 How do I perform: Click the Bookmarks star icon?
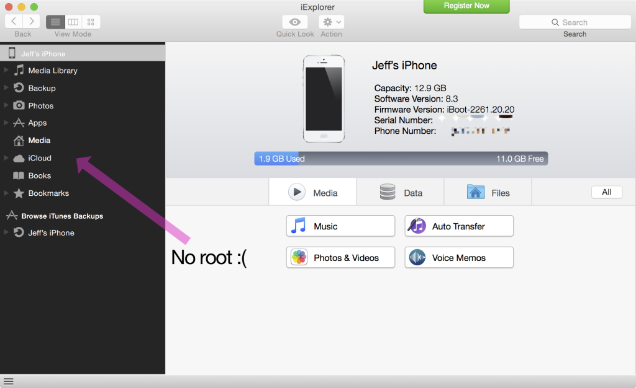pyautogui.click(x=19, y=193)
